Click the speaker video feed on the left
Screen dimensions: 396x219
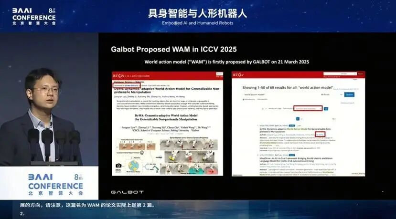point(49,99)
